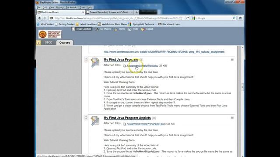Click the reorder handle for My First Java Program Applets
Image resolution: width=280 pixels, height=157 pixels.
(86, 117)
